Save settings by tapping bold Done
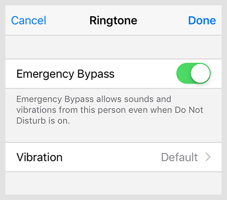This screenshot has height=200, width=227. [x=202, y=21]
